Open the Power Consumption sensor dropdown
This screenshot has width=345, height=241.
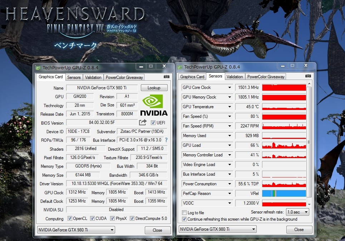(x=230, y=184)
